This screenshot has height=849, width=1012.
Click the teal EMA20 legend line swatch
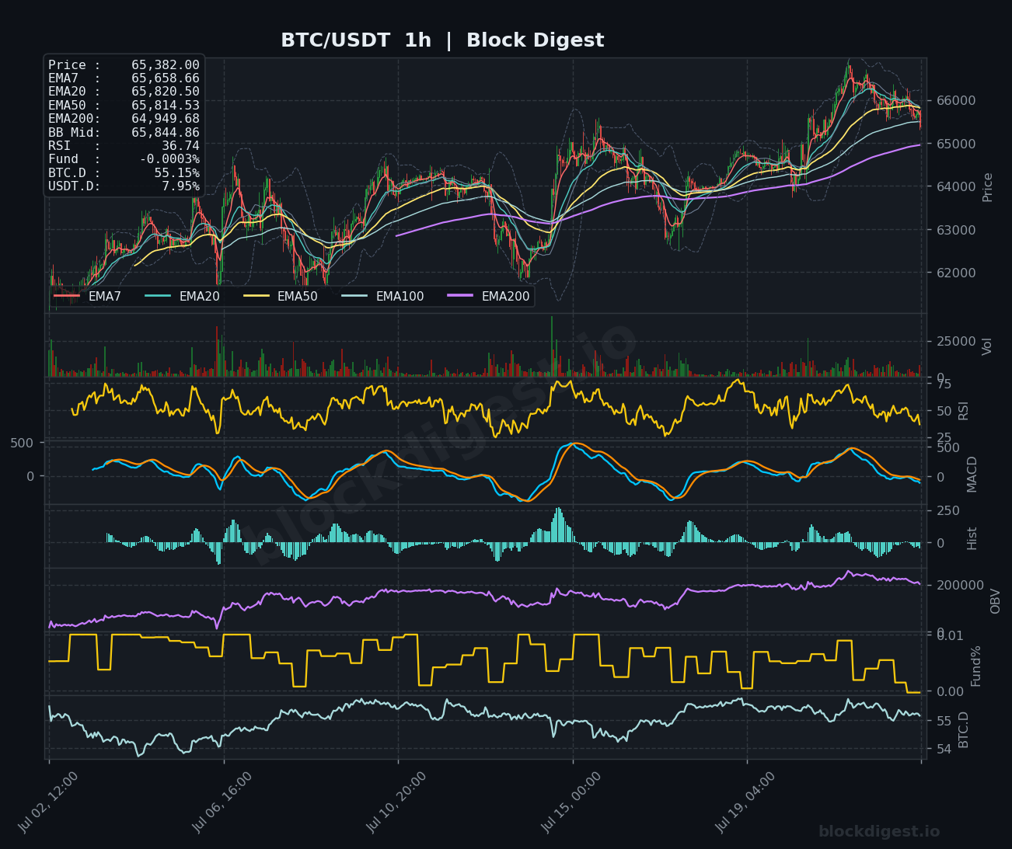[158, 296]
